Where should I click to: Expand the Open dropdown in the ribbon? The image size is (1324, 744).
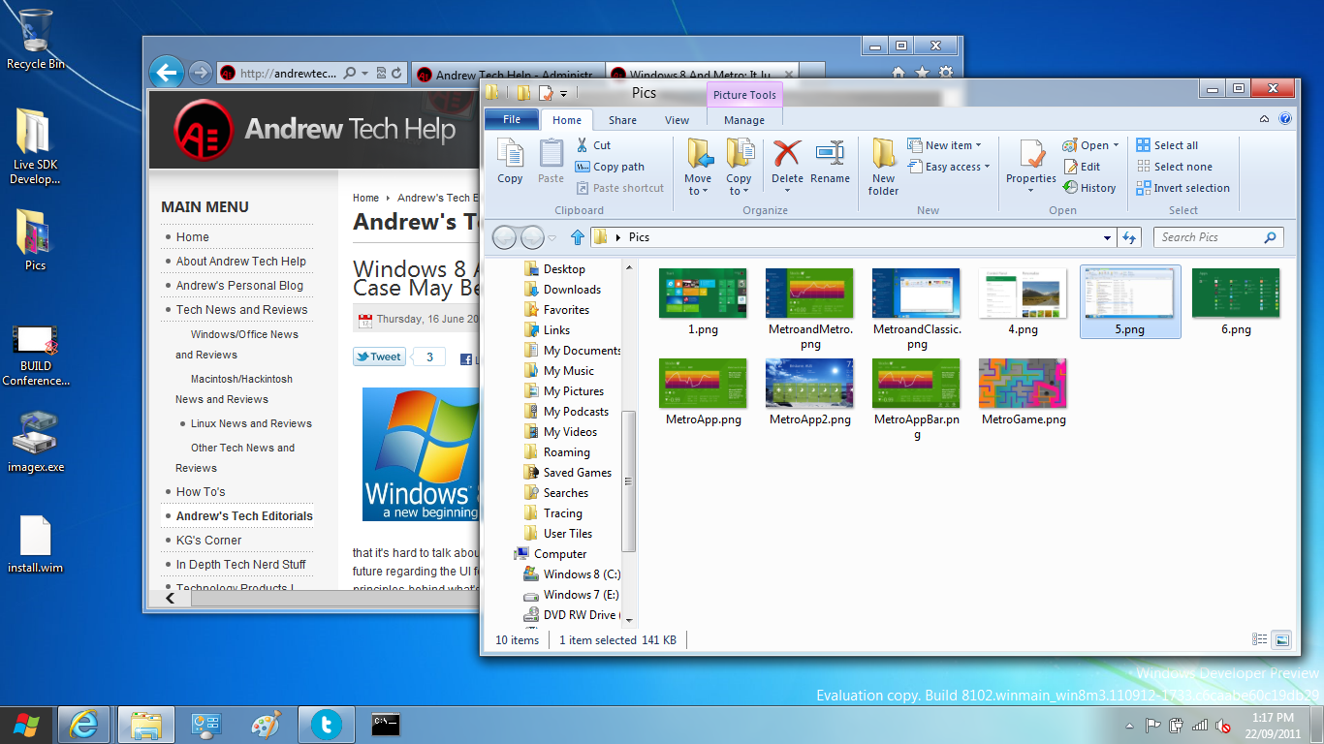(1115, 145)
